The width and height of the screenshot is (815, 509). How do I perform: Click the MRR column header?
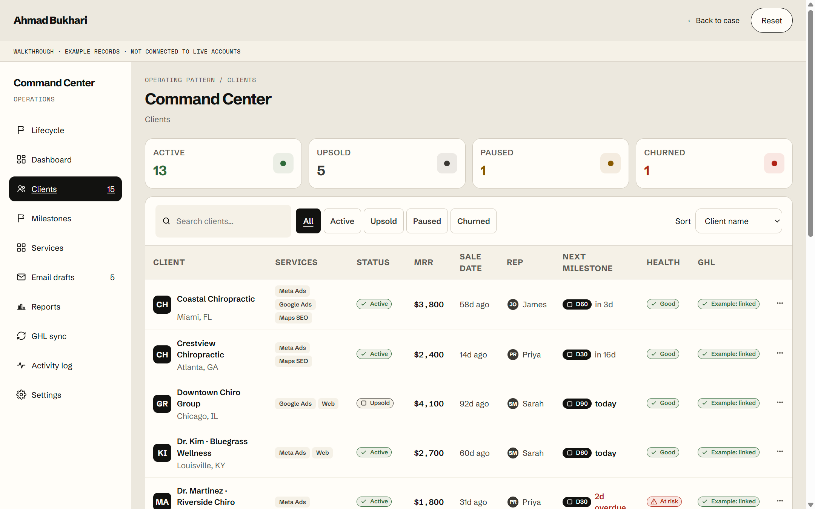[x=423, y=262]
